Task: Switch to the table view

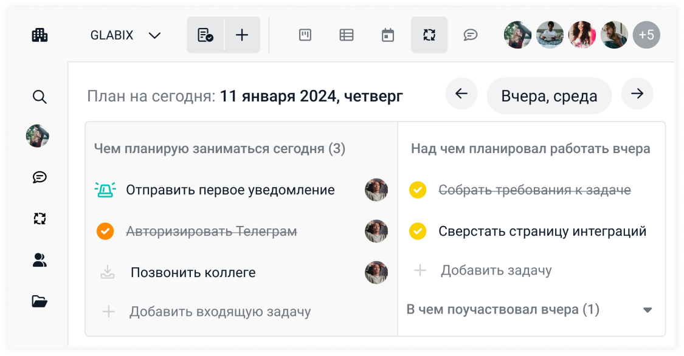Action: tap(347, 35)
